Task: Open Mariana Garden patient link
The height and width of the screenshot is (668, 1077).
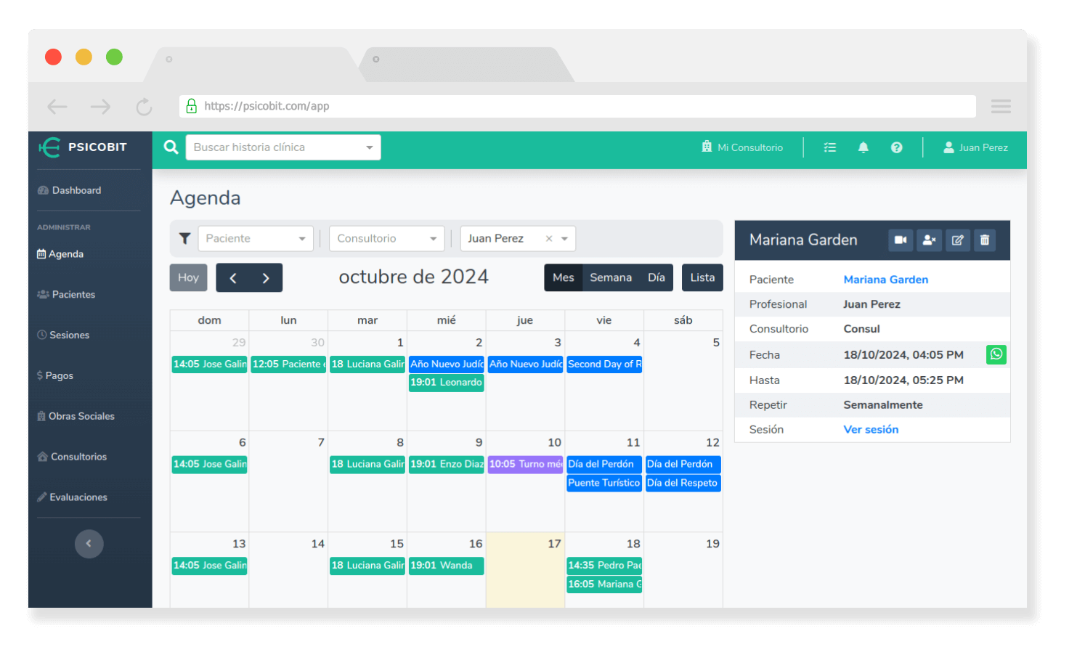Action: point(885,280)
